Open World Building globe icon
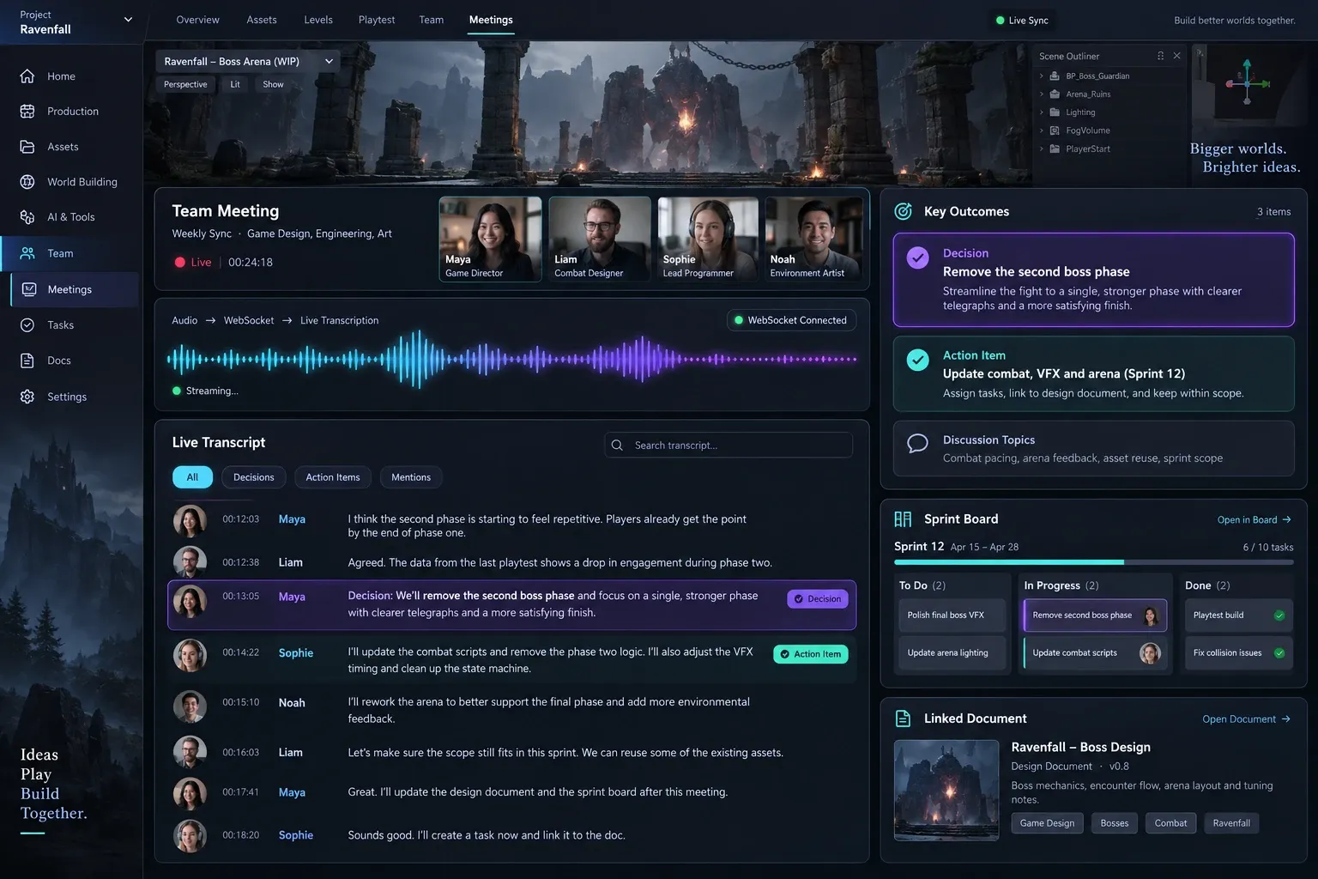This screenshot has height=879, width=1318. 27,182
